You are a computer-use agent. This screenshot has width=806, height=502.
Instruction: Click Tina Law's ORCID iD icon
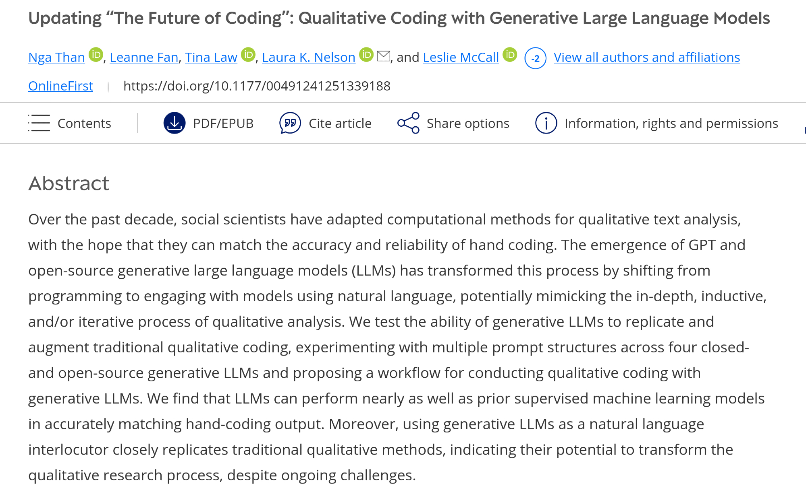(x=248, y=55)
